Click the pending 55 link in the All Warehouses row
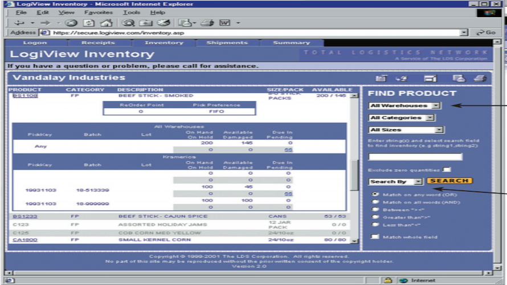This screenshot has width=507, height=285. [x=288, y=149]
